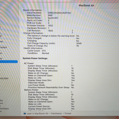Click the Cycle Count value 373
This screenshot has height=119, width=119.
44,51
